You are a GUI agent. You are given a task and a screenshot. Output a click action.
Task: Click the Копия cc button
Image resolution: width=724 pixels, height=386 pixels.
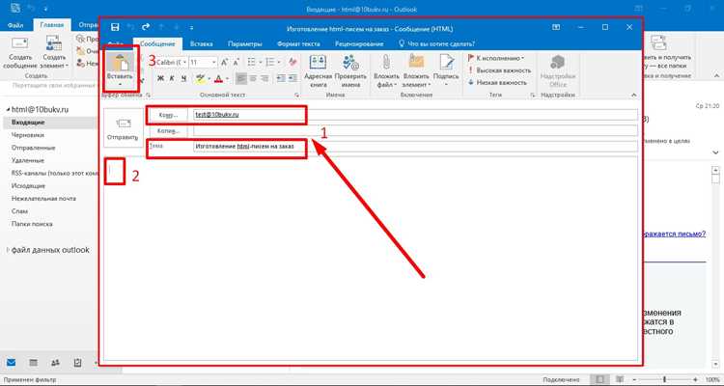click(x=168, y=131)
